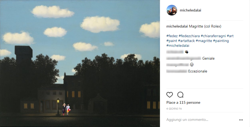Open the micheledalai username in the header
The height and width of the screenshot is (127, 250).
190,10
